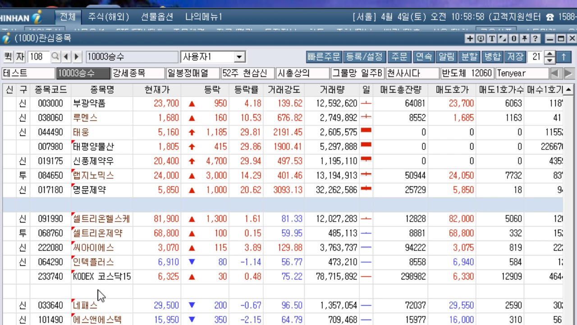Click the watchlist window icon left of (1000)관심종목
The width and height of the screenshot is (577, 325).
[6, 38]
